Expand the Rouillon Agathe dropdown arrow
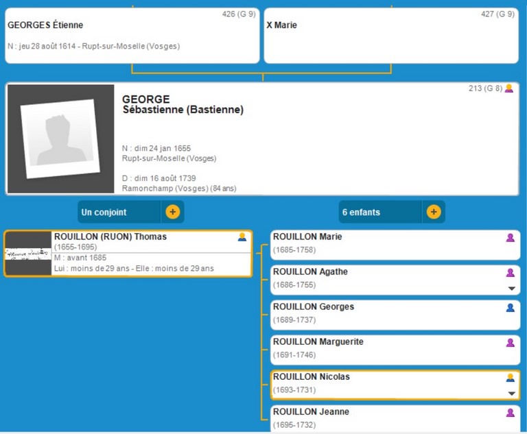The width and height of the screenshot is (527, 434). click(511, 289)
